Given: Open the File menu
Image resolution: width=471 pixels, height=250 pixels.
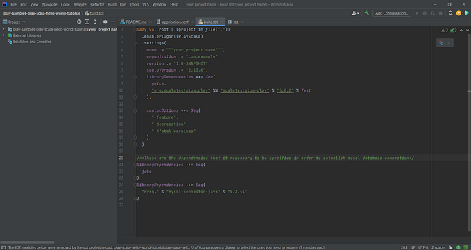Looking at the screenshot, I should coord(13,4).
